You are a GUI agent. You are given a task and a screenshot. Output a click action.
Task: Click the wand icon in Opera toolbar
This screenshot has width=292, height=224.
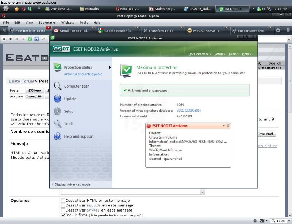[x=43, y=39]
